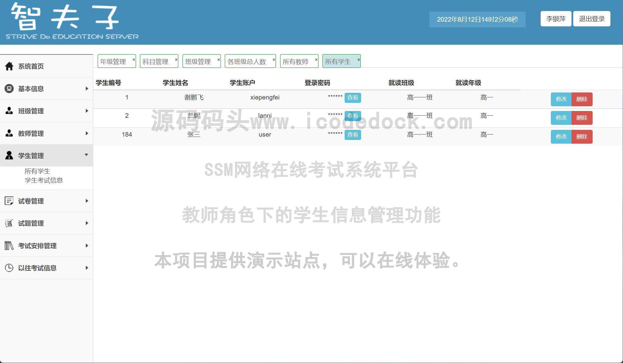The height and width of the screenshot is (363, 623).
Task: Click 修改 for student 张三
Action: tap(561, 137)
